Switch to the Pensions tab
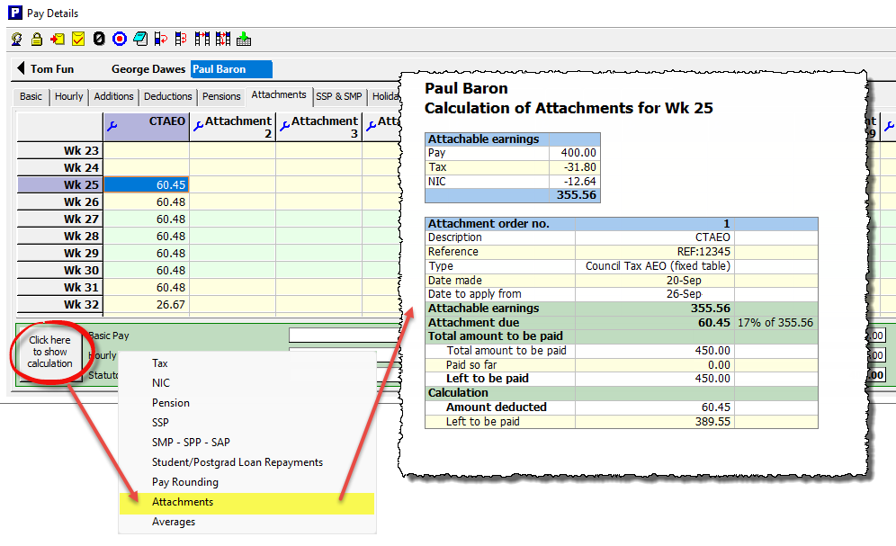This screenshot has width=896, height=546. (221, 96)
